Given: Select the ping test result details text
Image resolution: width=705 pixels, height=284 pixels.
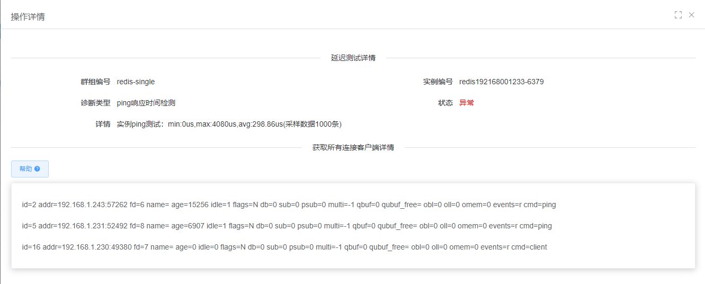Looking at the screenshot, I should [229, 124].
